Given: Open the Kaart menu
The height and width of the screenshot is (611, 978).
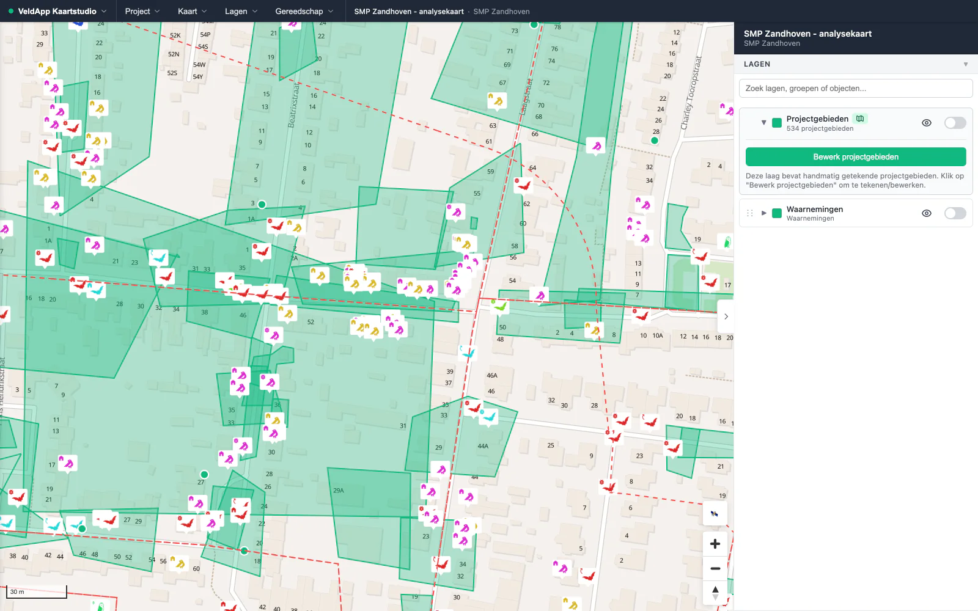Looking at the screenshot, I should click(193, 11).
